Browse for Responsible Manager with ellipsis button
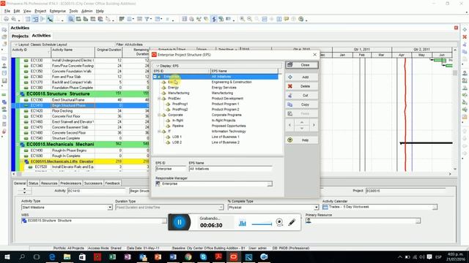This screenshot has width=469, height=263. coord(270,183)
